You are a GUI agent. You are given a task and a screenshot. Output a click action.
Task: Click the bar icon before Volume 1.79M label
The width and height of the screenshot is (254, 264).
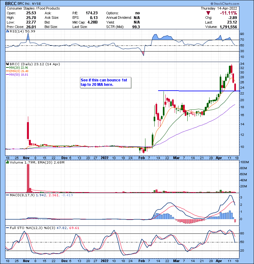7,162
